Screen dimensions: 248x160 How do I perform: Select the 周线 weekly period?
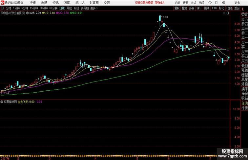tap(69, 8)
